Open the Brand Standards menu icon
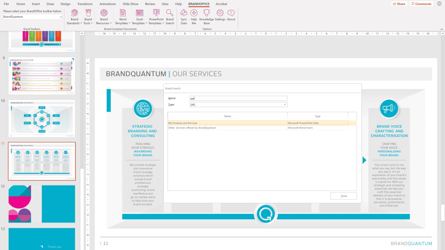This screenshot has height=250, width=445. 74,13
